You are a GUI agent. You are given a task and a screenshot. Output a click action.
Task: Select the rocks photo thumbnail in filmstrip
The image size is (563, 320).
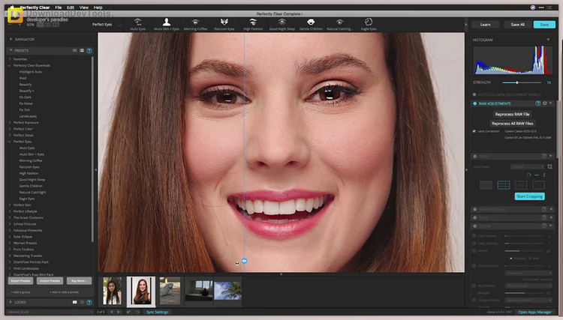(x=170, y=291)
